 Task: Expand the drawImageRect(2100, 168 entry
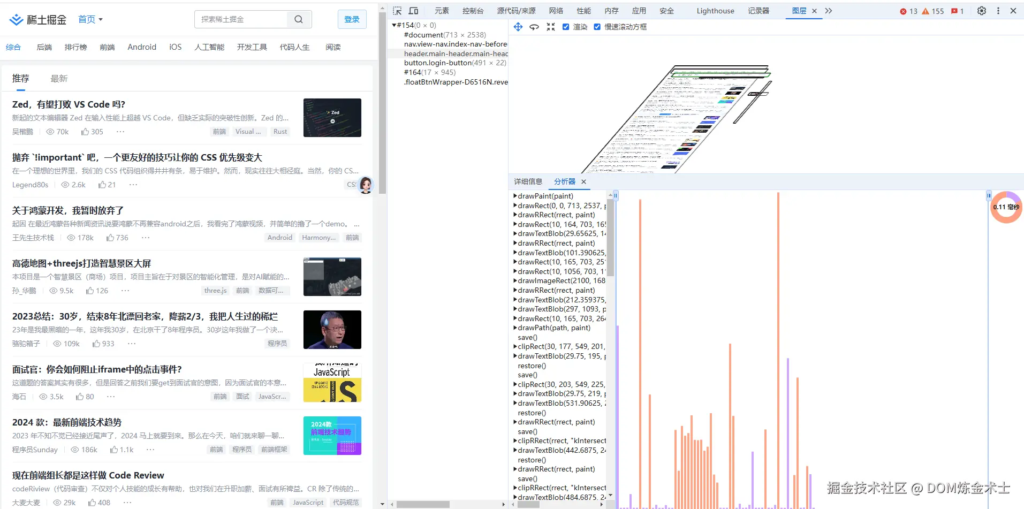click(x=515, y=280)
